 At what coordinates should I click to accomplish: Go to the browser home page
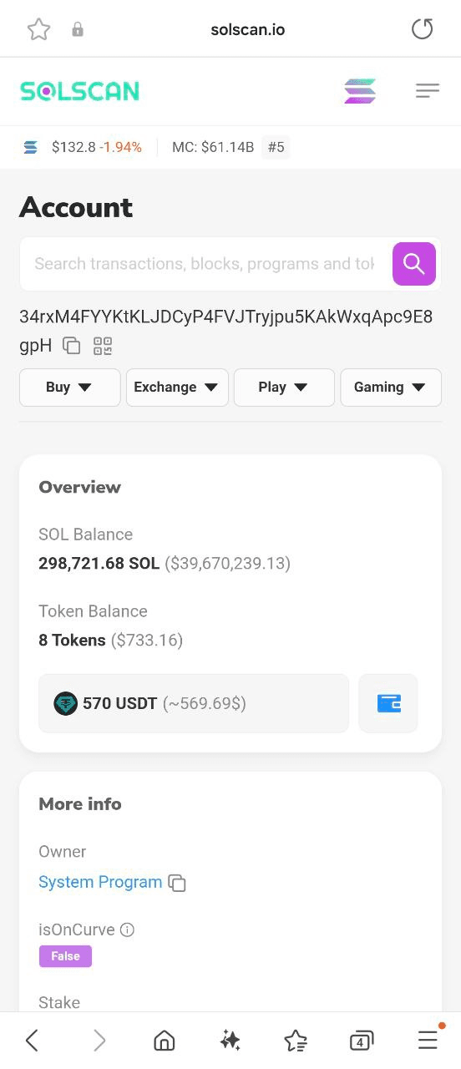click(x=165, y=1041)
